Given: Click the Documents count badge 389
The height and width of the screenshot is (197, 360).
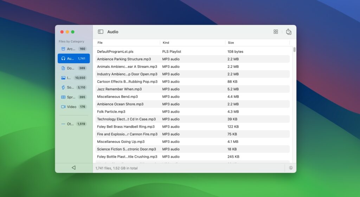Looking at the screenshot, I should (x=82, y=68).
